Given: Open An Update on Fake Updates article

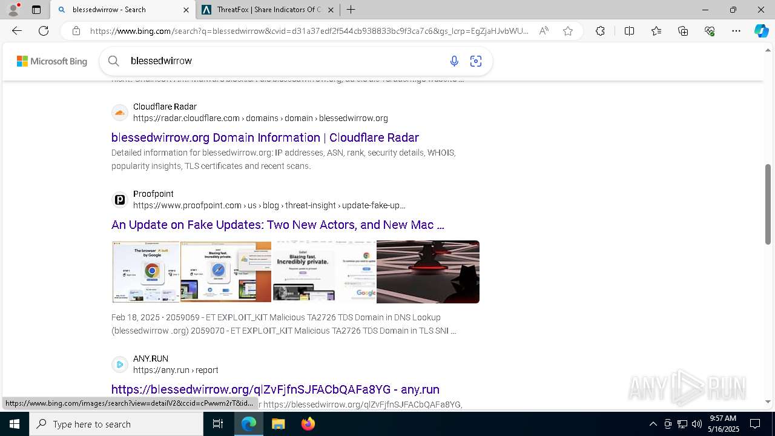Looking at the screenshot, I should [x=278, y=225].
